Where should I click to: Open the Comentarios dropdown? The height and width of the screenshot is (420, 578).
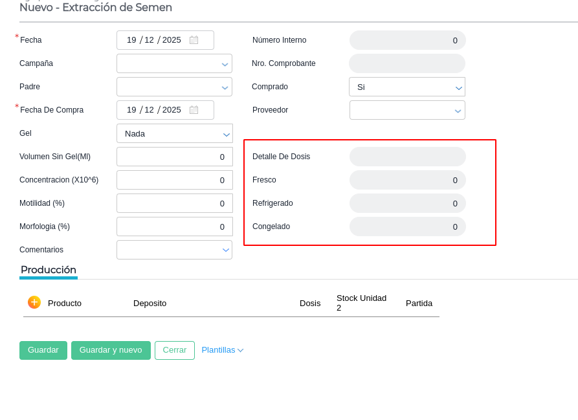tap(174, 250)
